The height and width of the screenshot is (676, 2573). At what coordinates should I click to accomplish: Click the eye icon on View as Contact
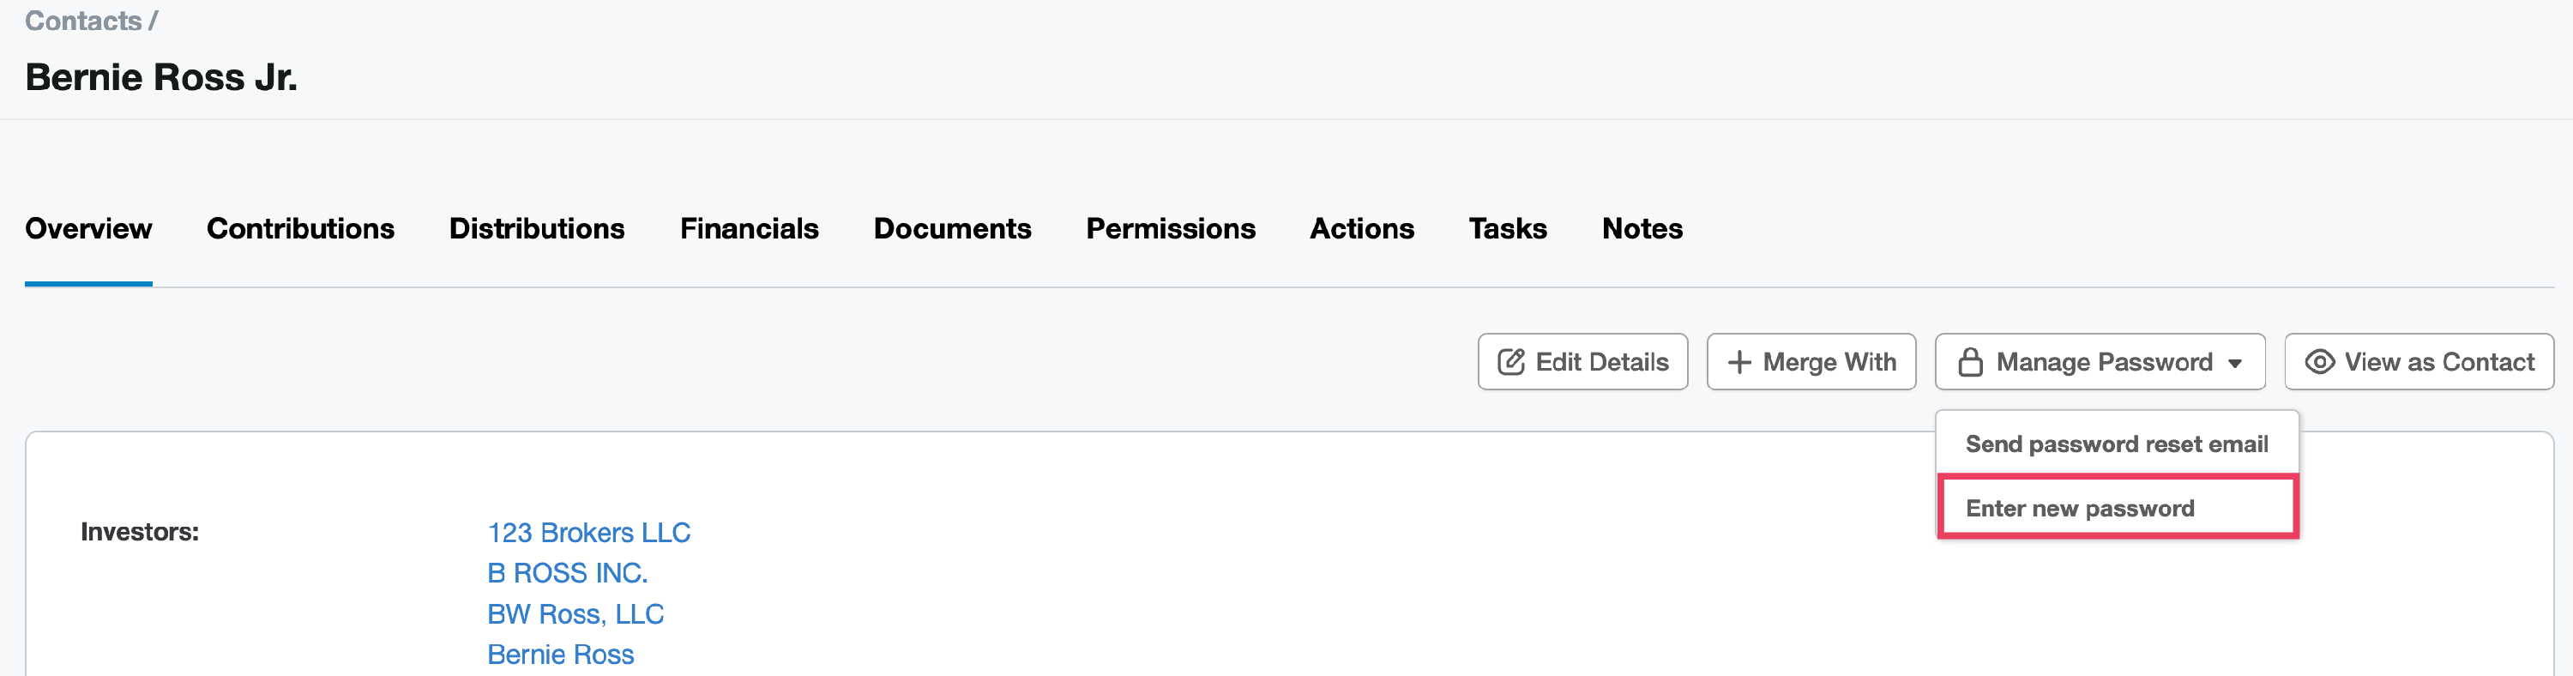click(x=2318, y=361)
